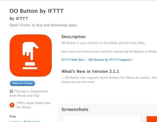Click arrow next to IFTTT Web Site

tap(85, 60)
